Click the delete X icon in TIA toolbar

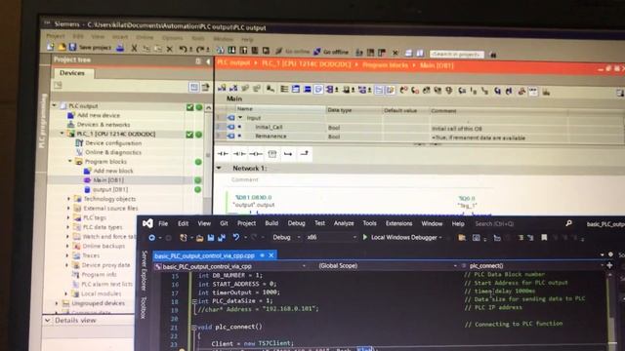(x=169, y=49)
